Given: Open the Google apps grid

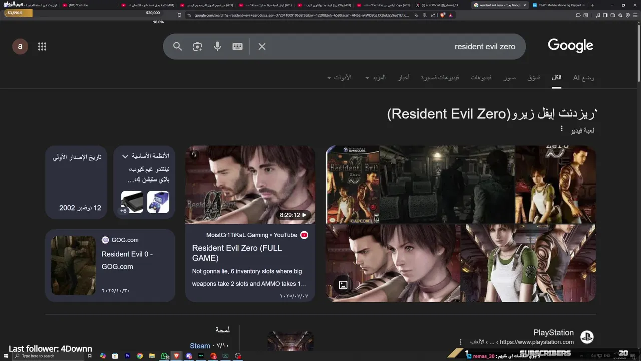Looking at the screenshot, I should point(42,46).
